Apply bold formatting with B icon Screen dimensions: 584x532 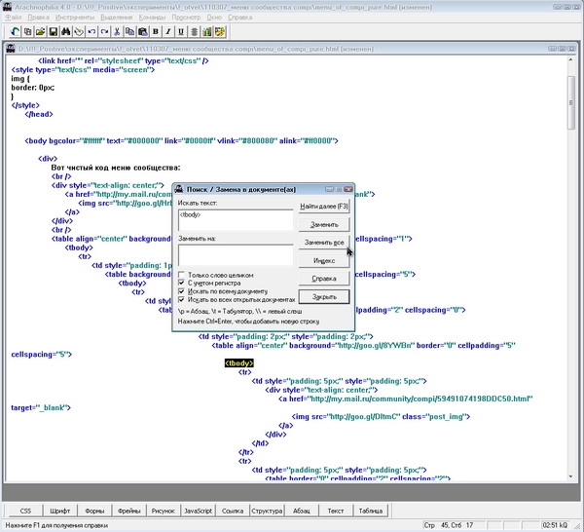click(x=156, y=32)
